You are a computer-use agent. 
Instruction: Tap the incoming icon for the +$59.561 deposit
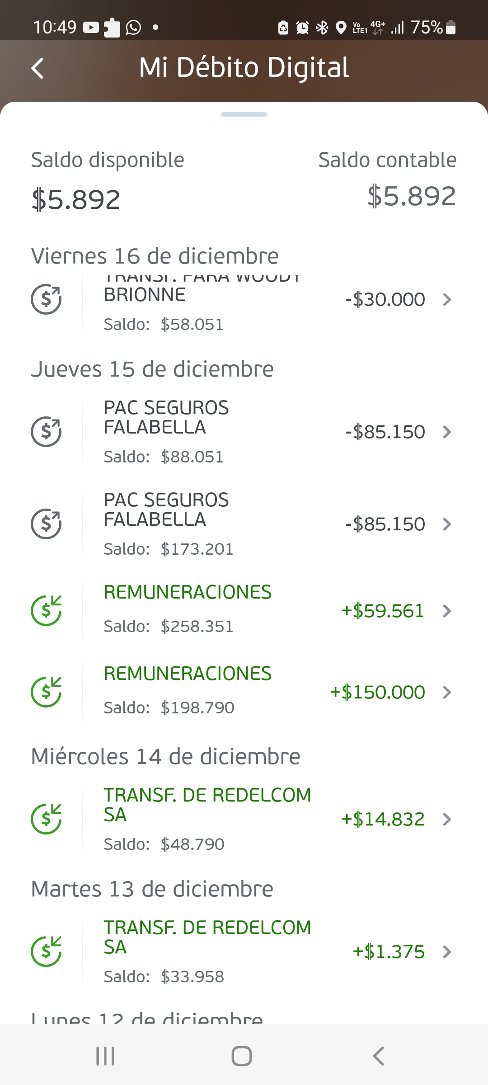click(46, 611)
